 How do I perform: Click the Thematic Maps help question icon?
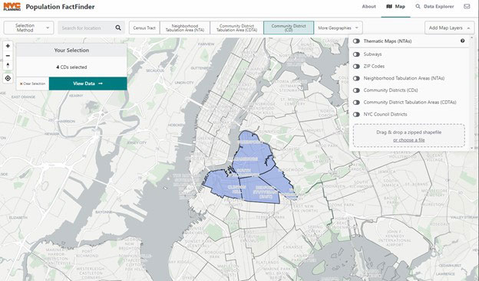click(463, 41)
